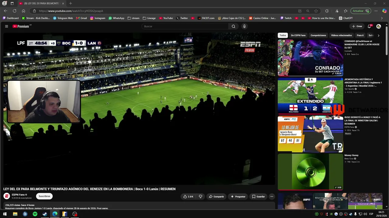
Task: Select the Videos relacionados chip
Action: coord(341,35)
